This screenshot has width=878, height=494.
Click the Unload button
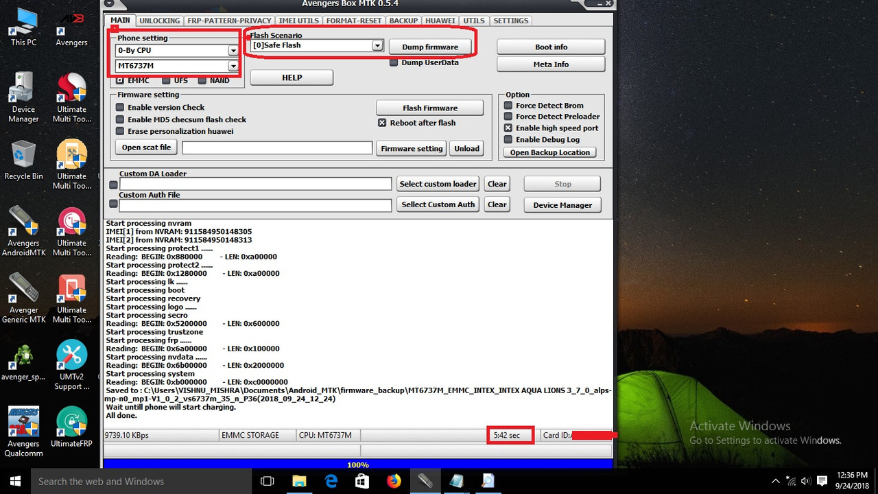point(466,148)
